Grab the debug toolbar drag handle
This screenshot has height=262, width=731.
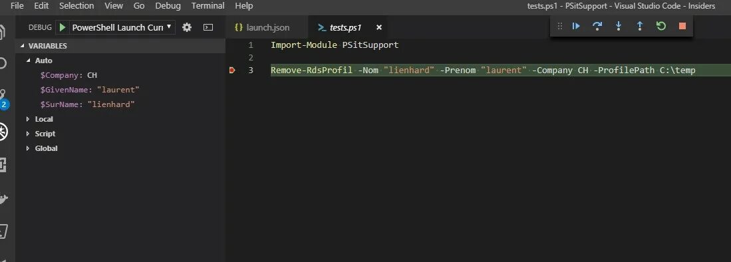pos(560,26)
